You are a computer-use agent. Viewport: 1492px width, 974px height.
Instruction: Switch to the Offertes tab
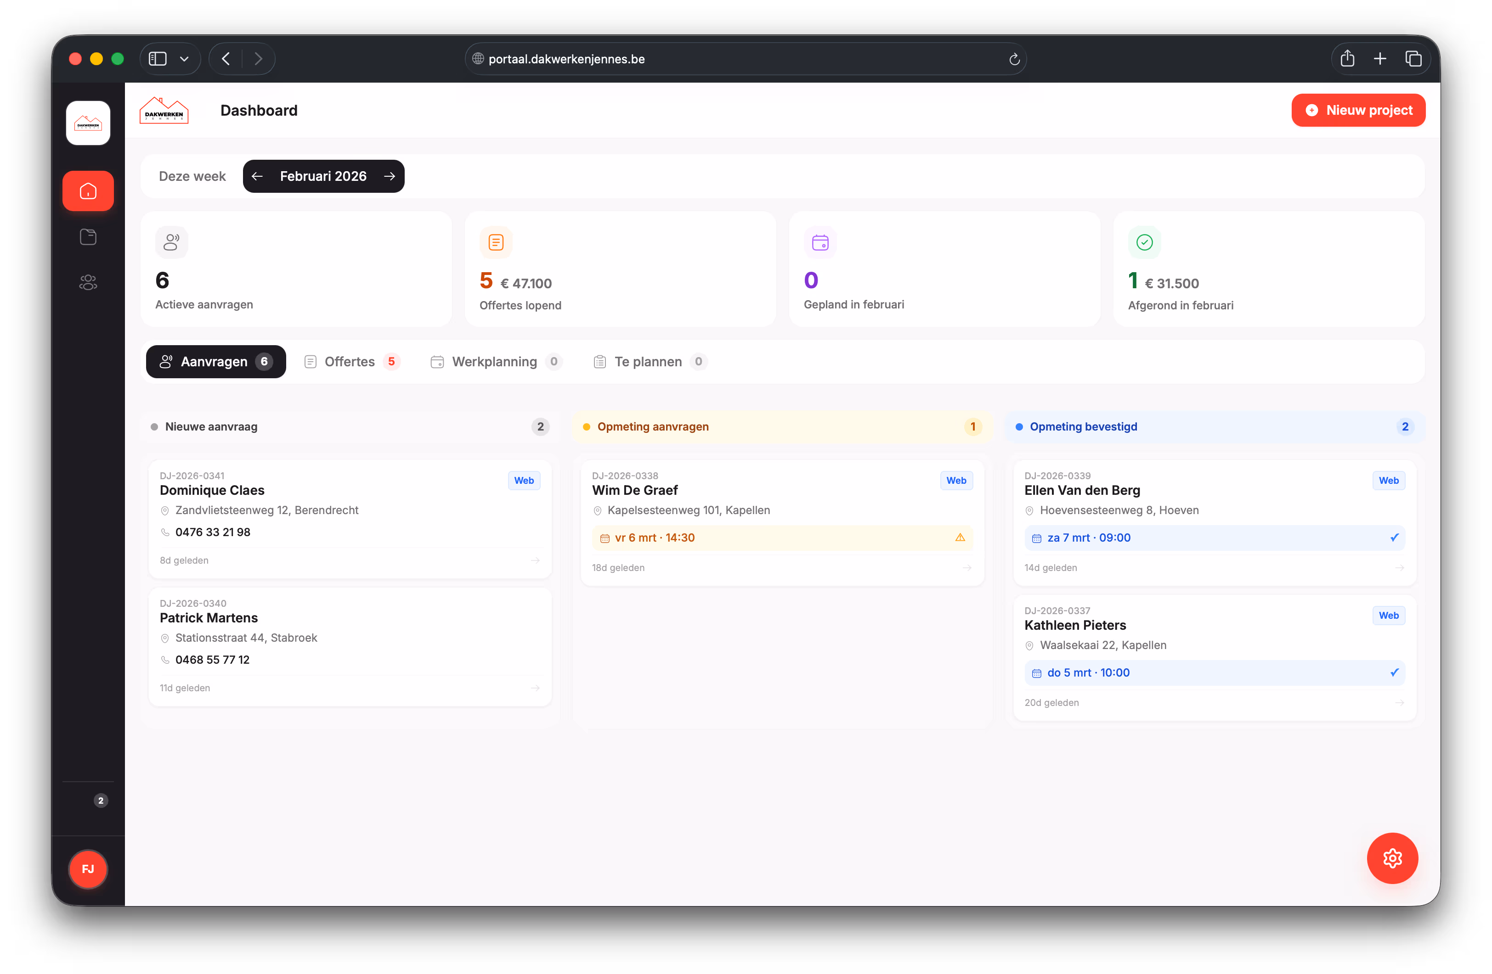pos(351,361)
